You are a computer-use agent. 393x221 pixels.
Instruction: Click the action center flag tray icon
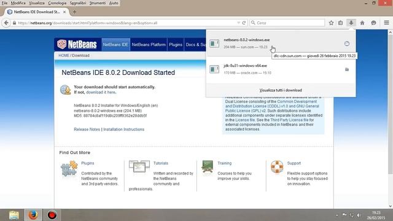point(344,215)
